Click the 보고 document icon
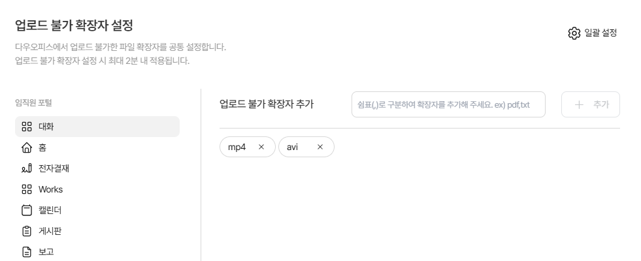This screenshot has width=641, height=261. click(x=27, y=252)
